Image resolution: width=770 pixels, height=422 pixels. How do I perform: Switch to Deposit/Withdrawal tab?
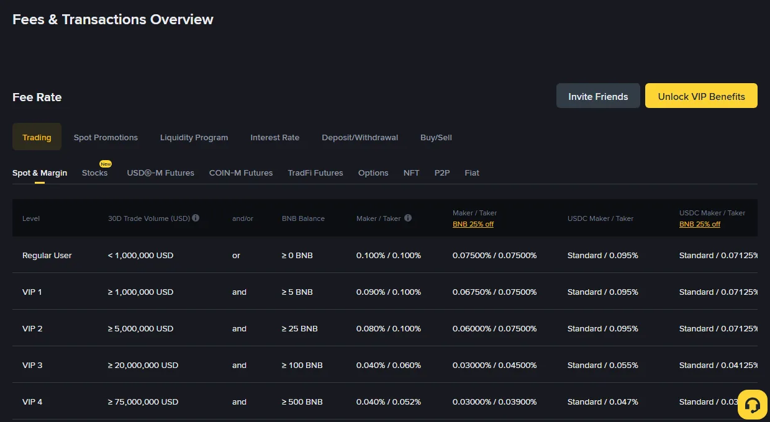click(x=360, y=137)
